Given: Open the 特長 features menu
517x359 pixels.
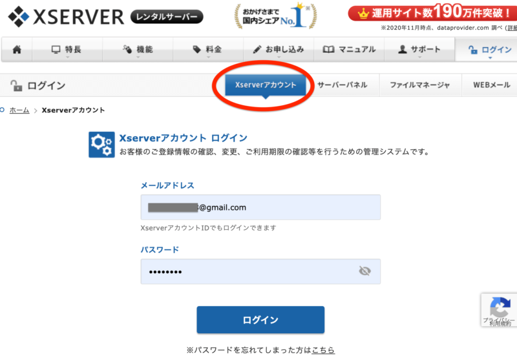Looking at the screenshot, I should pos(67,50).
